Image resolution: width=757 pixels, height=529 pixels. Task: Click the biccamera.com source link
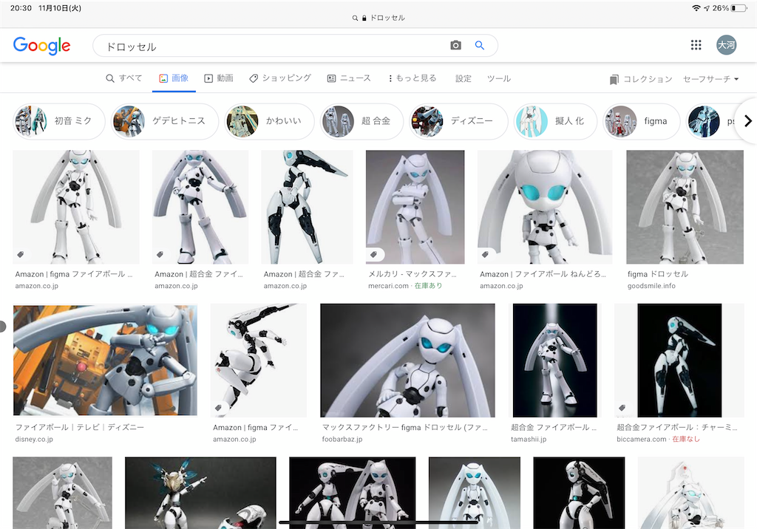click(x=641, y=439)
